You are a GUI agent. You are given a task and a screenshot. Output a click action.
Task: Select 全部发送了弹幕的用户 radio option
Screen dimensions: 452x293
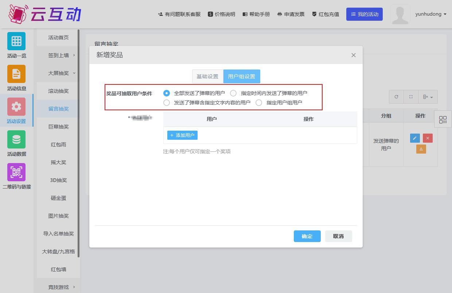click(x=167, y=93)
